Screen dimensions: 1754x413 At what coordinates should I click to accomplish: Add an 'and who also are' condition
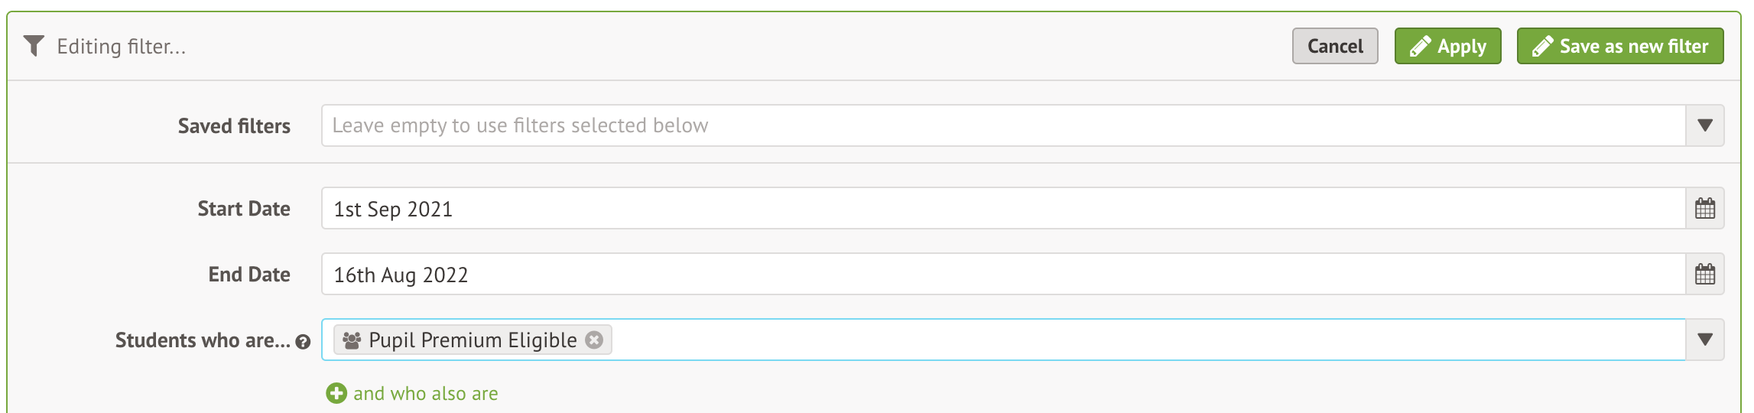click(x=425, y=393)
